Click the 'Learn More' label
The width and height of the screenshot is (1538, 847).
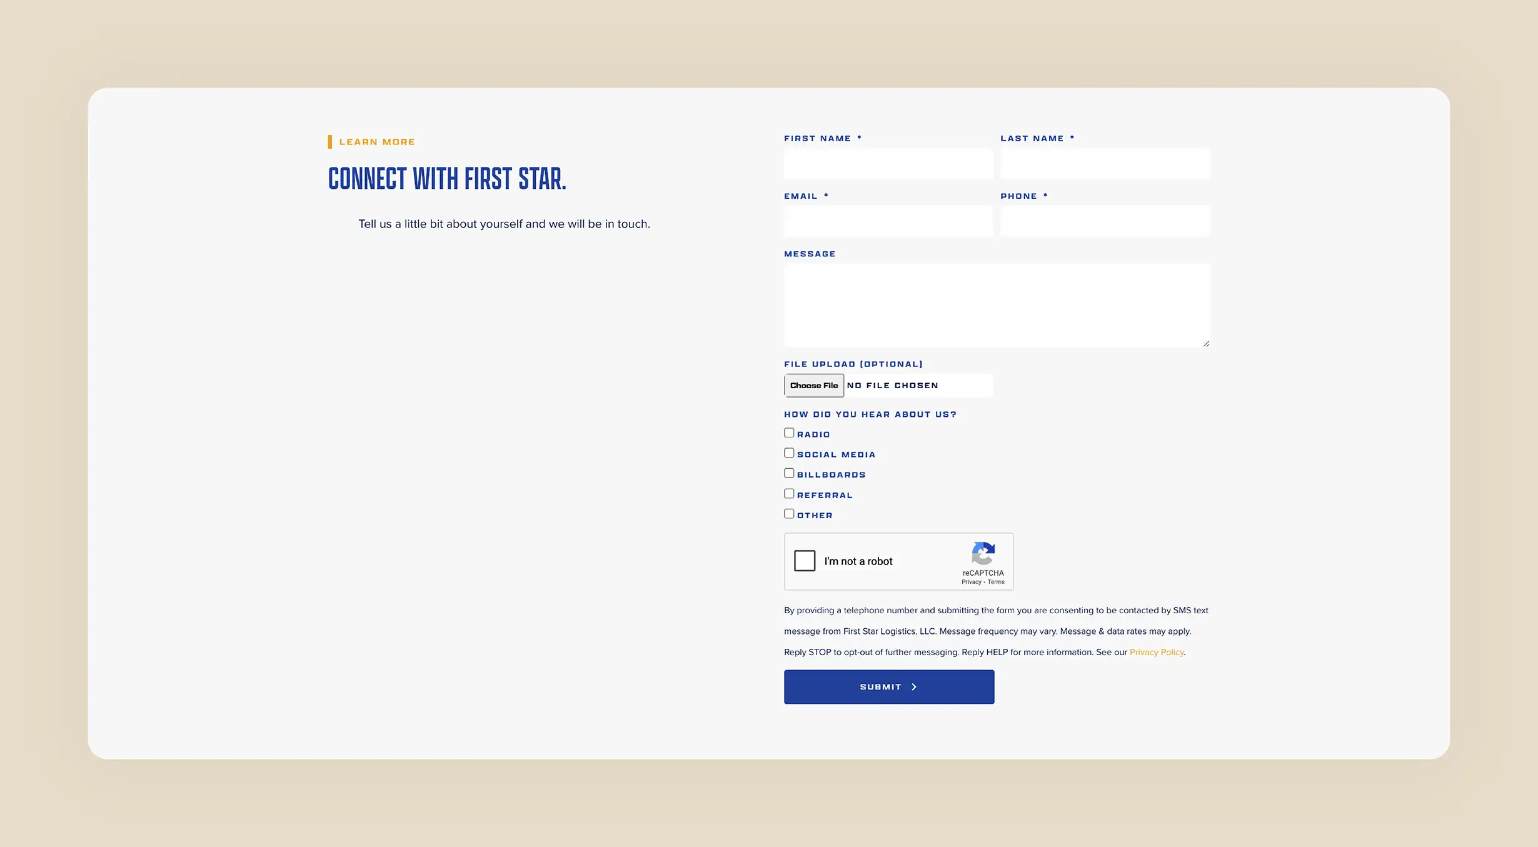click(377, 142)
